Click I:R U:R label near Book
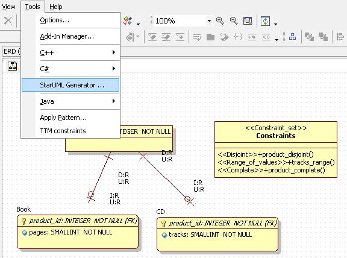Screen dimensions: 347x258 (x=115, y=199)
